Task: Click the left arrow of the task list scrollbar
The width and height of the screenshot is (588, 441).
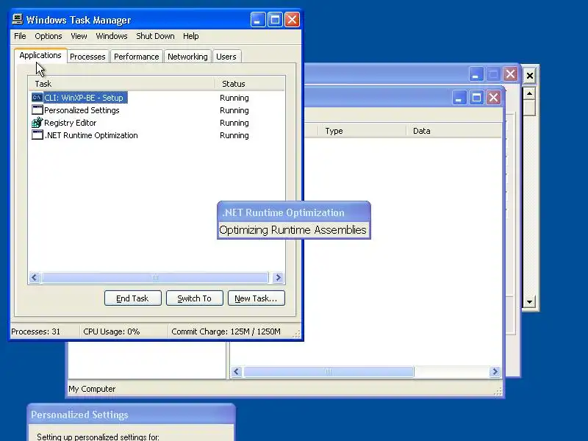Action: coord(35,278)
